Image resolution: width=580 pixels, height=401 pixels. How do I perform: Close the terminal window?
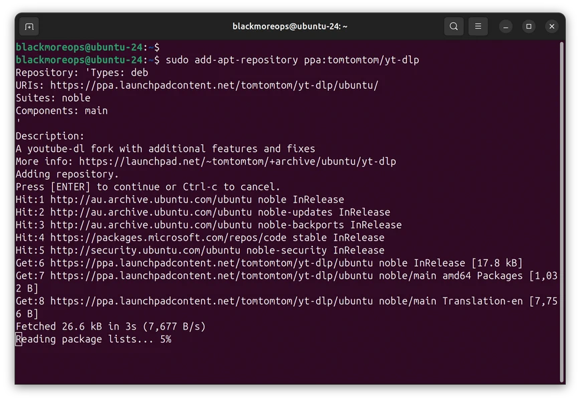(x=551, y=27)
